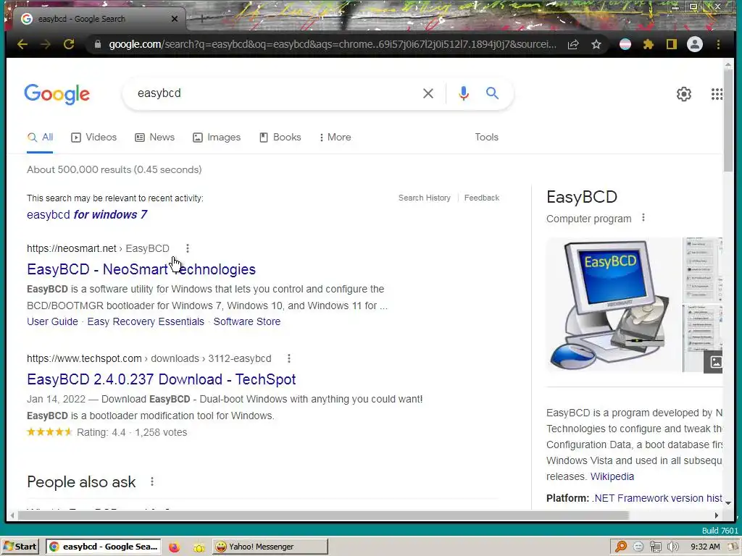Image resolution: width=742 pixels, height=556 pixels.
Task: Click the Google logo
Action: coord(57,94)
